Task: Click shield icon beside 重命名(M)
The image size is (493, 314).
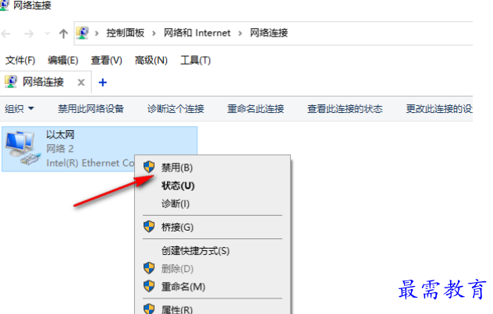Action: (149, 286)
